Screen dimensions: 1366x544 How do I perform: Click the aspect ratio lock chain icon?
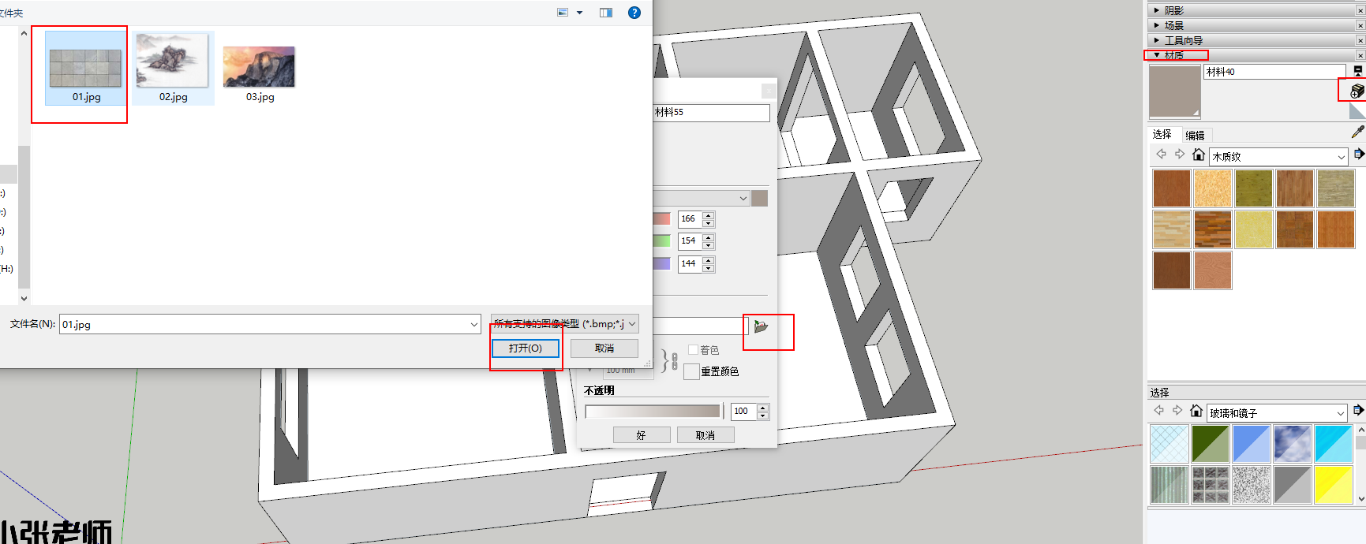675,361
